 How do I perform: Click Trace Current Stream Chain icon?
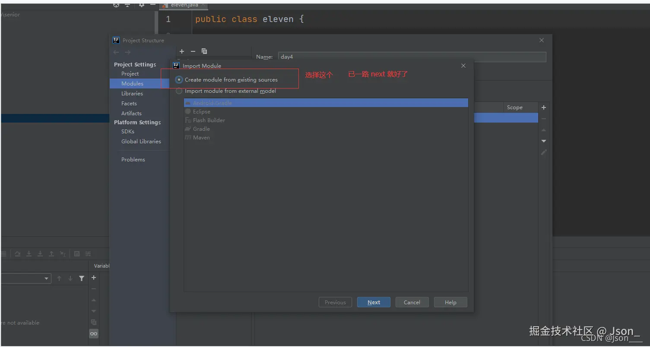pos(88,254)
